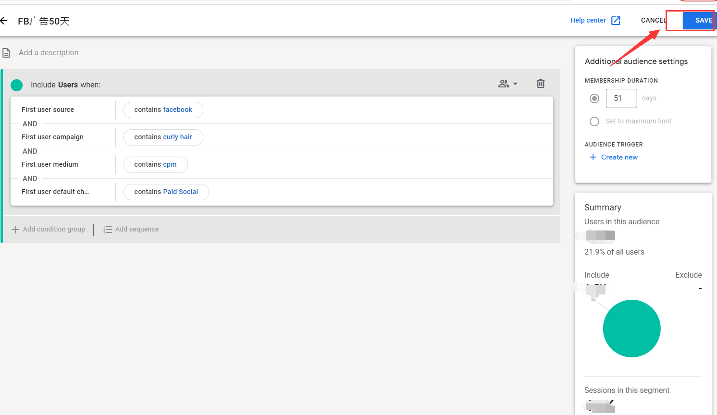
Task: Enable Set to maximum limit option
Action: pos(594,121)
